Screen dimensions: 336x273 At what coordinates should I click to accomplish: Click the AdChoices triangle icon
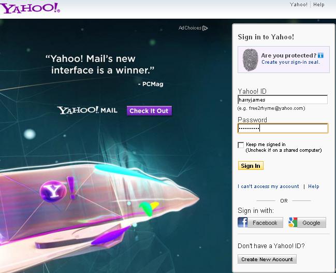coord(205,28)
